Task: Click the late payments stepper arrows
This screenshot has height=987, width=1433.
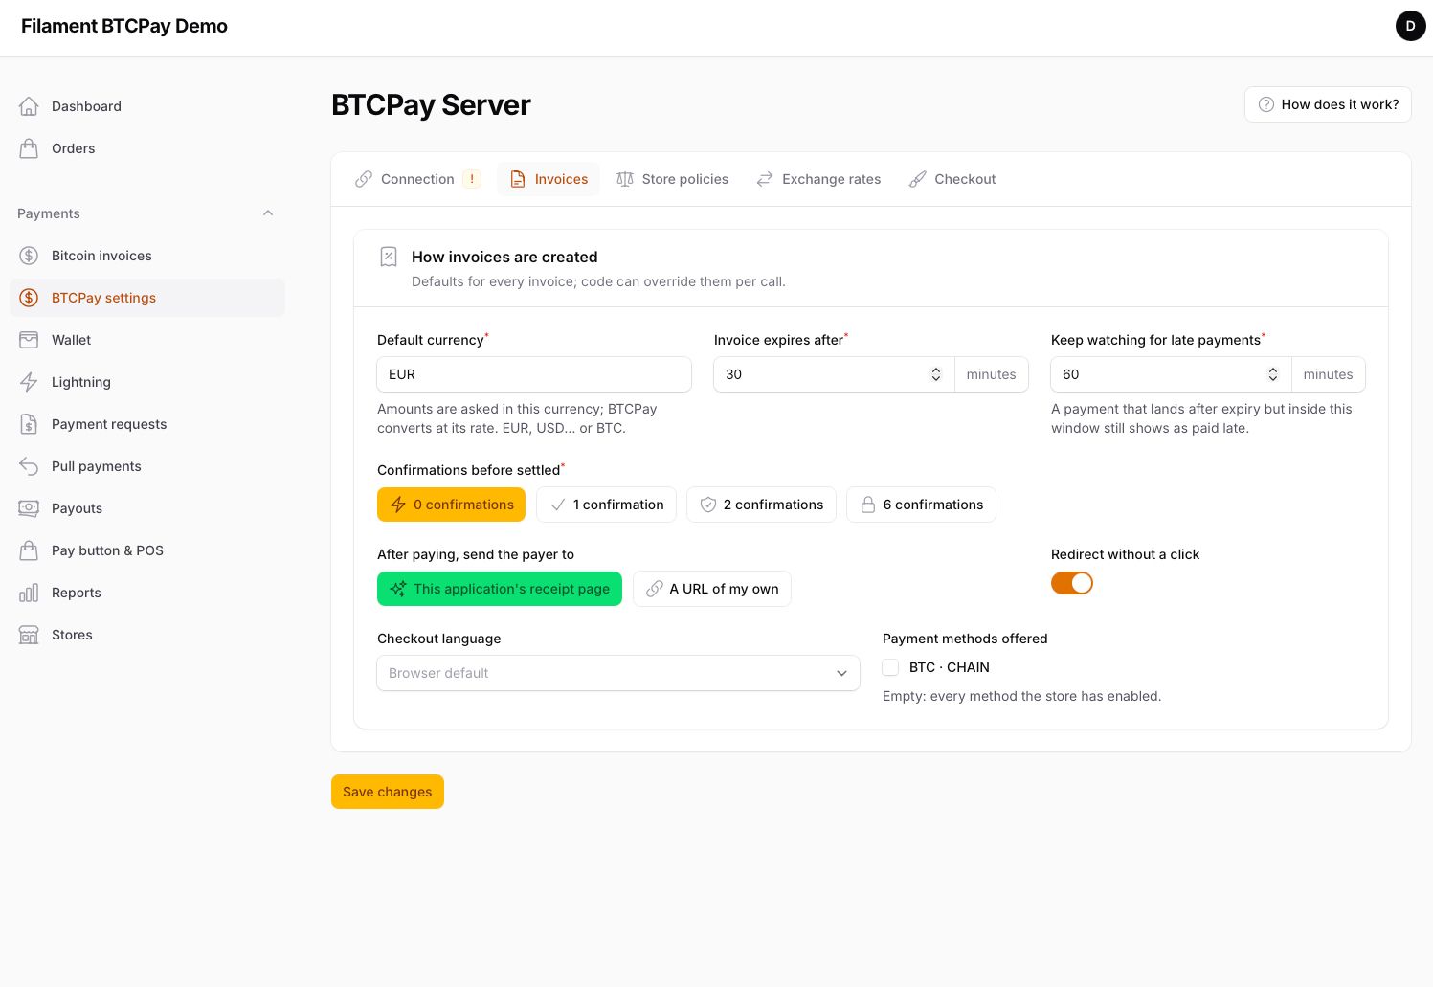Action: pyautogui.click(x=1273, y=374)
